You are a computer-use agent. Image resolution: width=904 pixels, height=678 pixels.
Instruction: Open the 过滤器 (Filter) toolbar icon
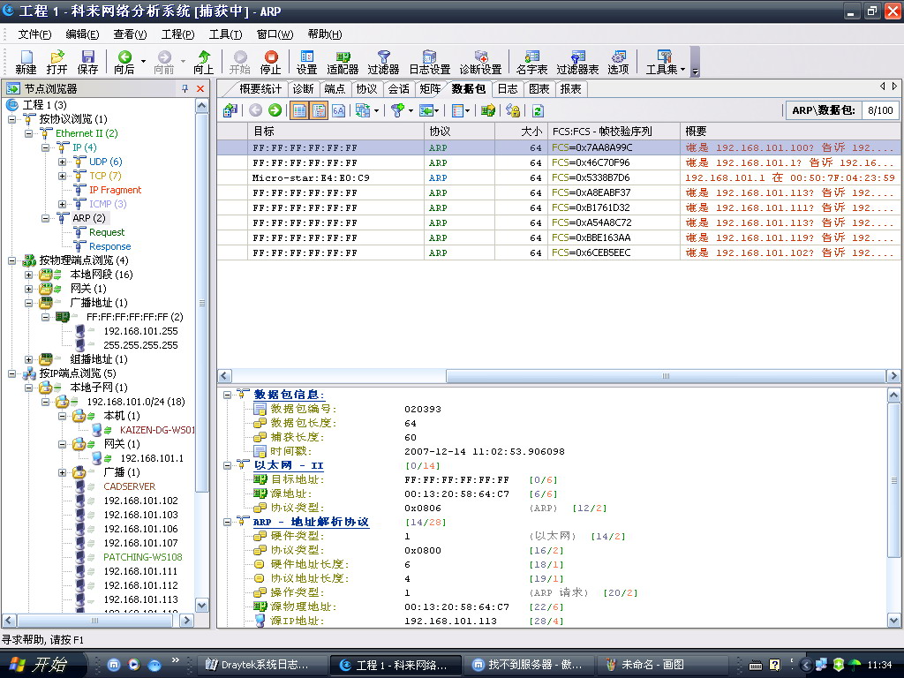(383, 61)
